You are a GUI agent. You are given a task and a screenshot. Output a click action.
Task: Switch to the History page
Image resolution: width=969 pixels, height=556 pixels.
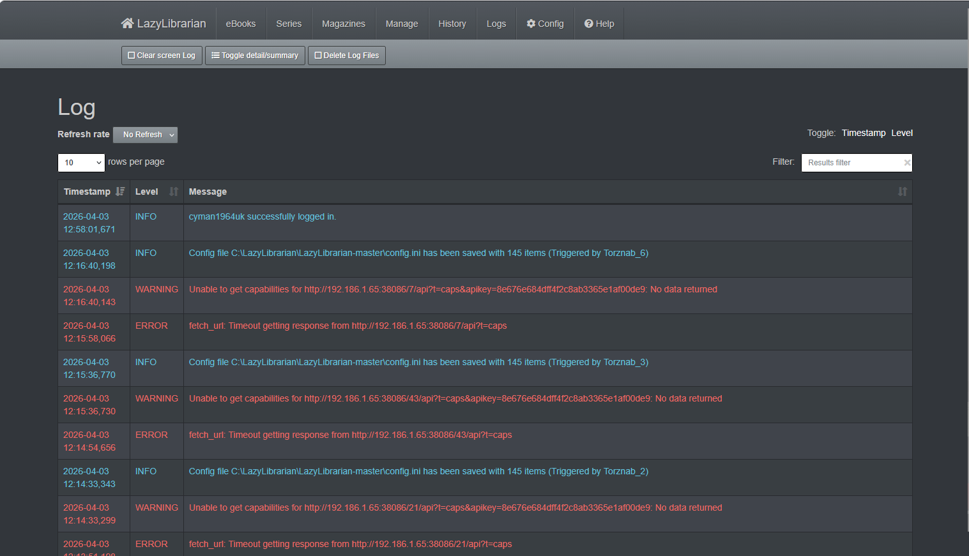click(x=452, y=24)
